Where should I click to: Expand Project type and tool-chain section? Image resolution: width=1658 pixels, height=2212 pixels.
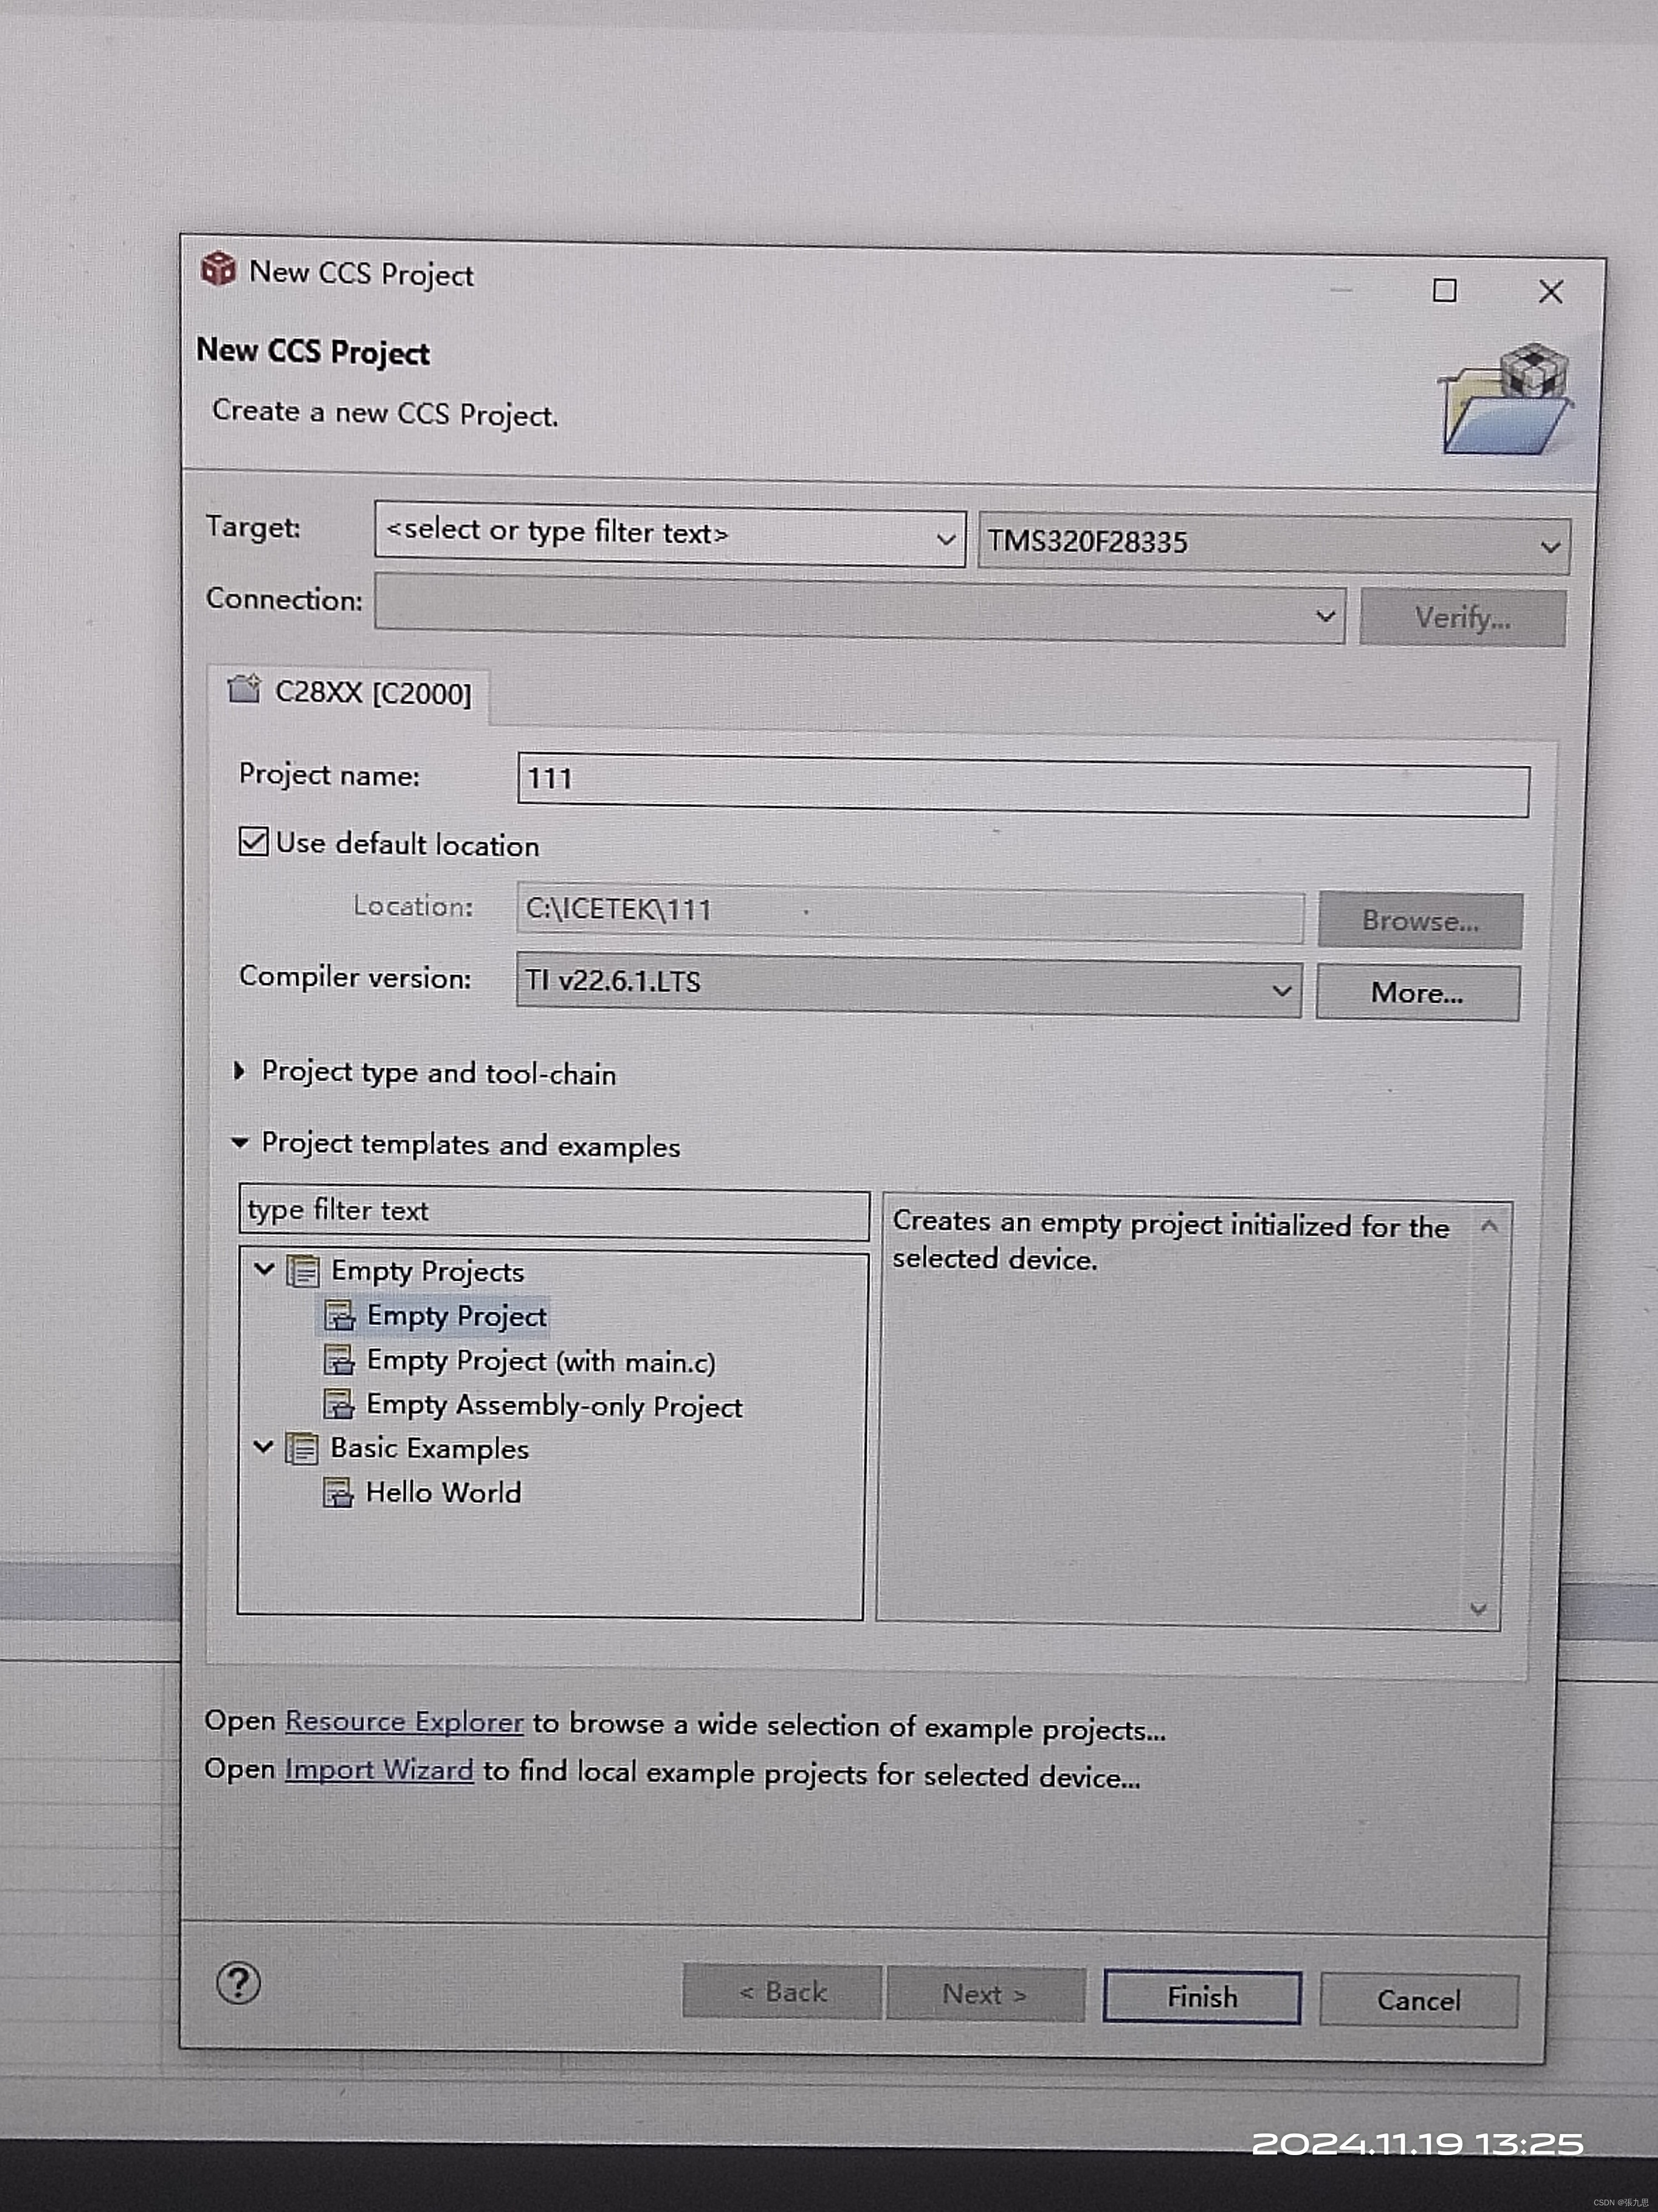pyautogui.click(x=239, y=1071)
